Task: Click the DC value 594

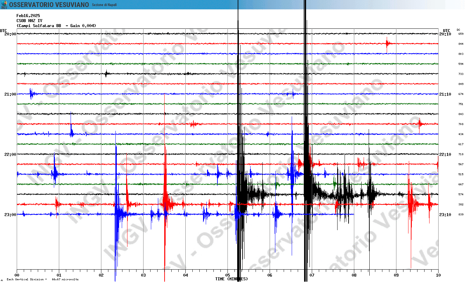Action: [x=461, y=64]
